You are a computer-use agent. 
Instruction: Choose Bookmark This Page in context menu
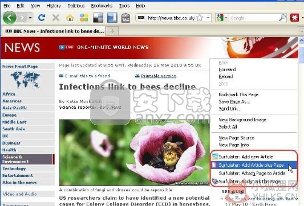click(x=238, y=94)
